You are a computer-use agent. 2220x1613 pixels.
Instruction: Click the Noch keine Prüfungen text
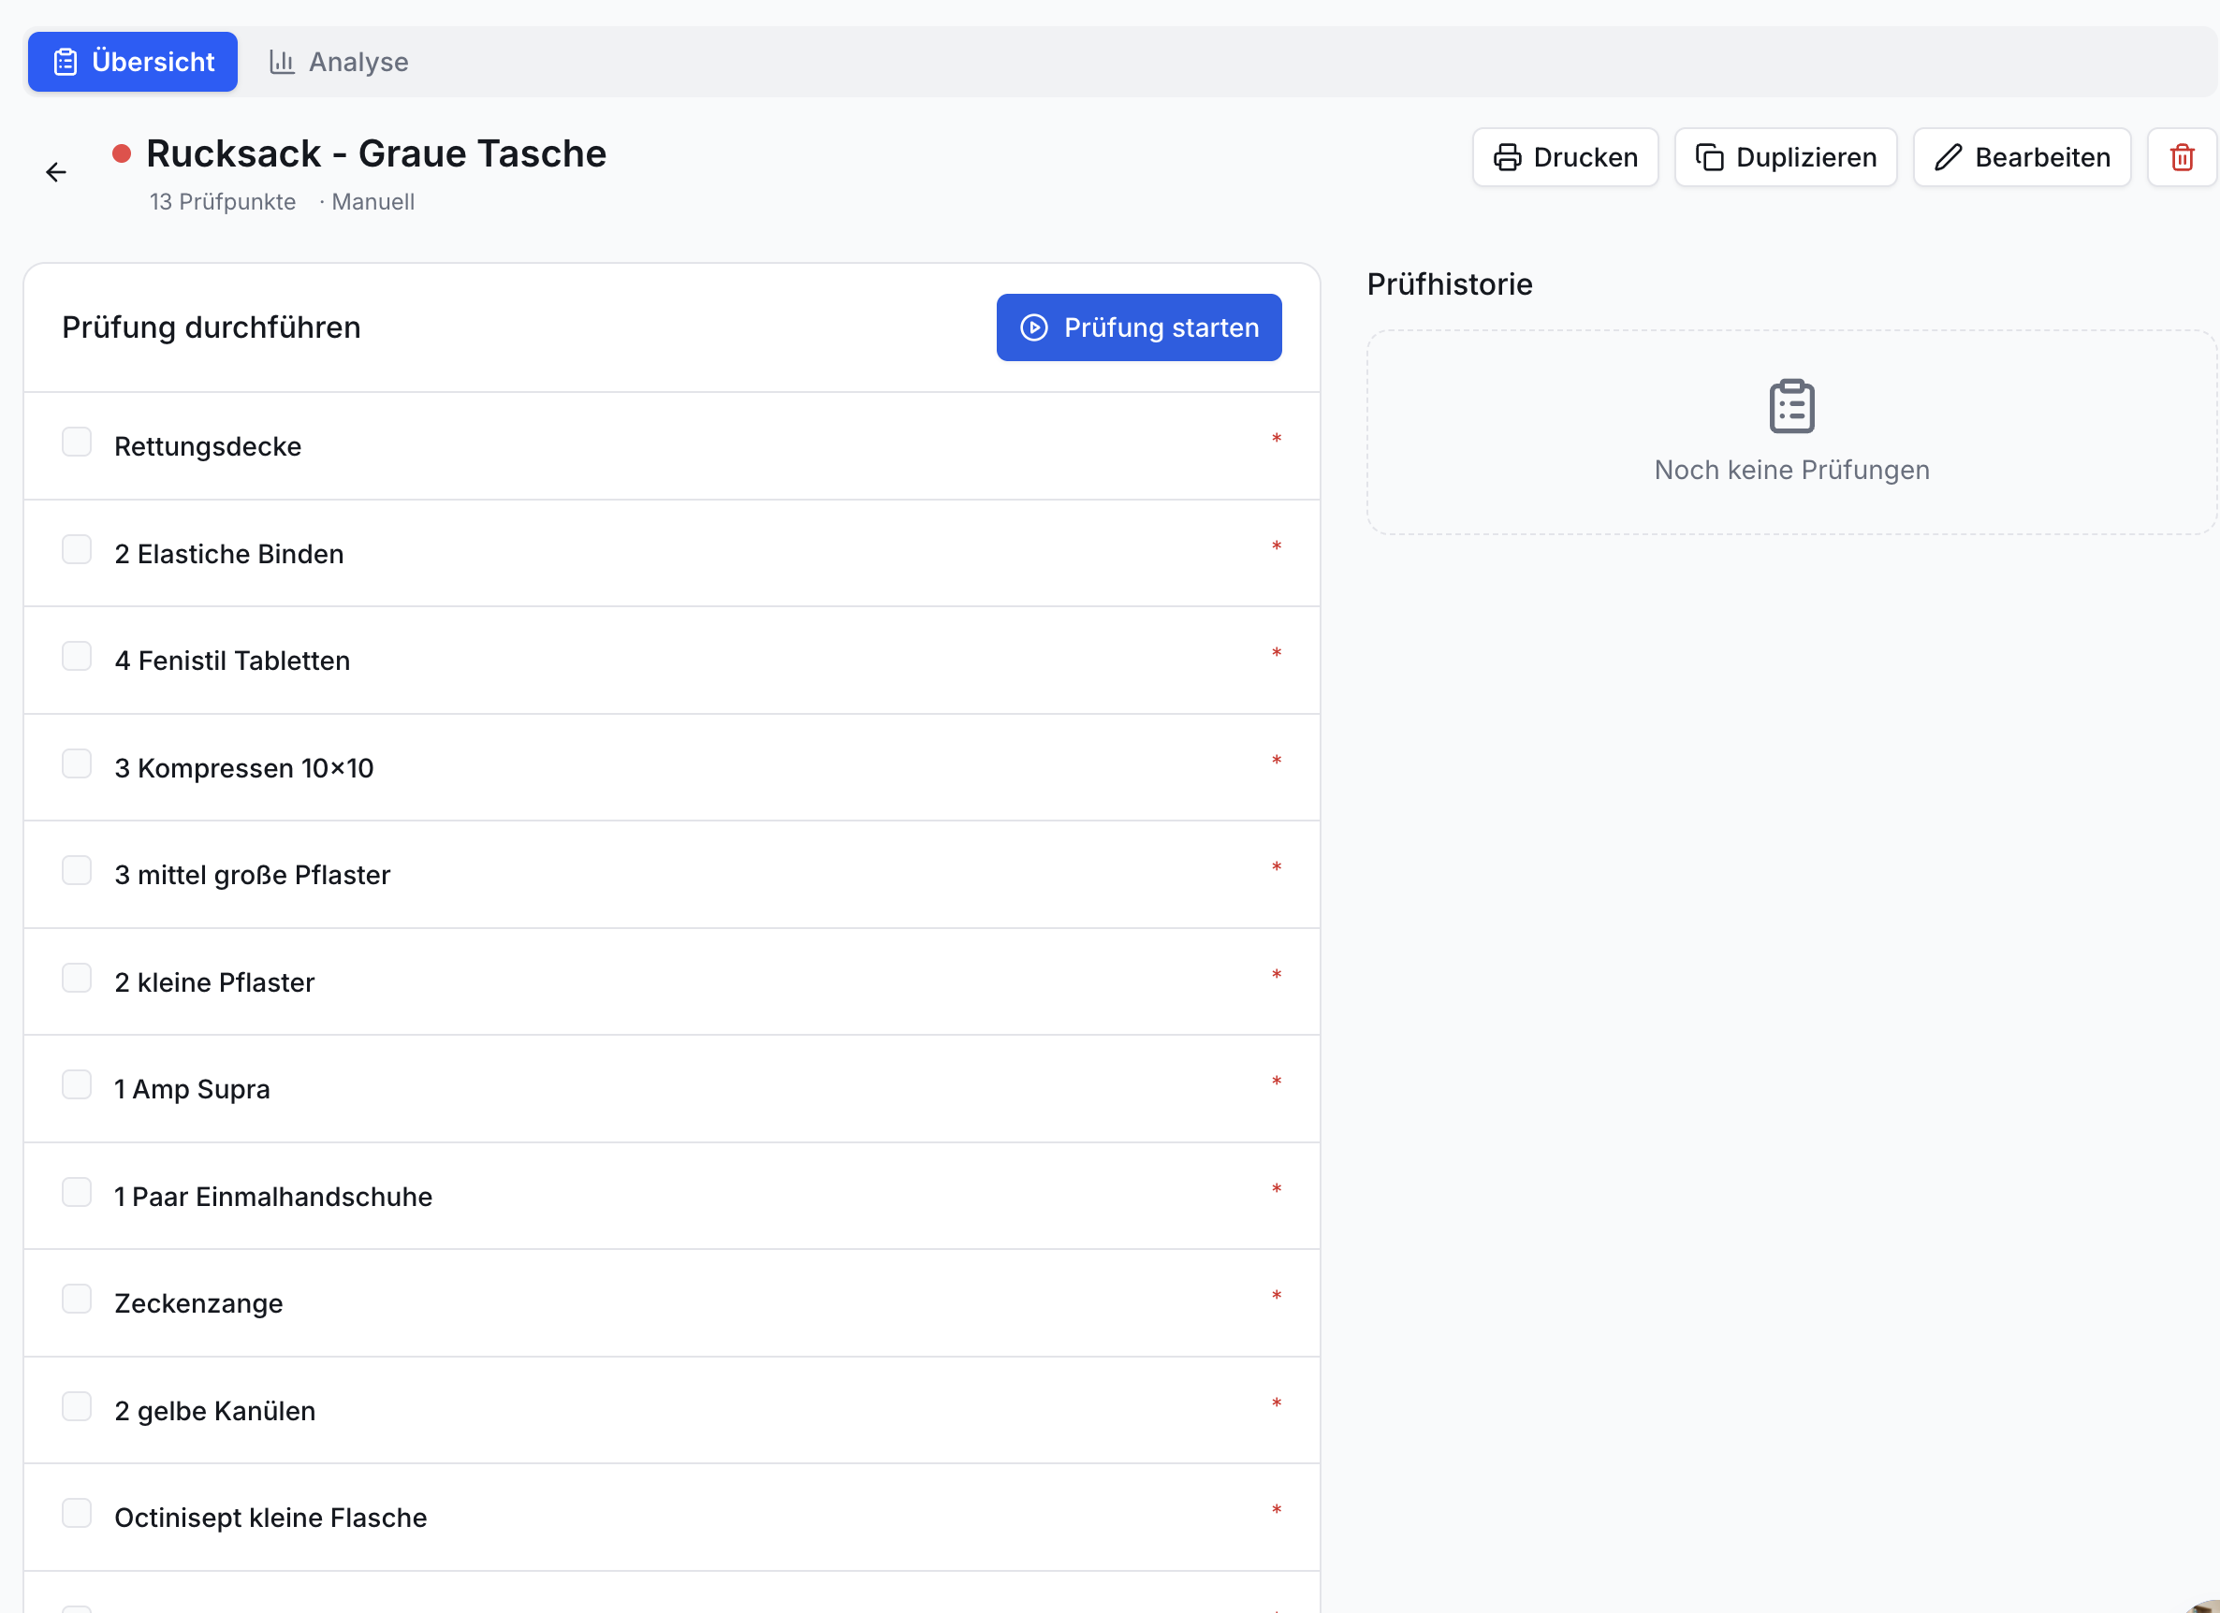[1791, 470]
